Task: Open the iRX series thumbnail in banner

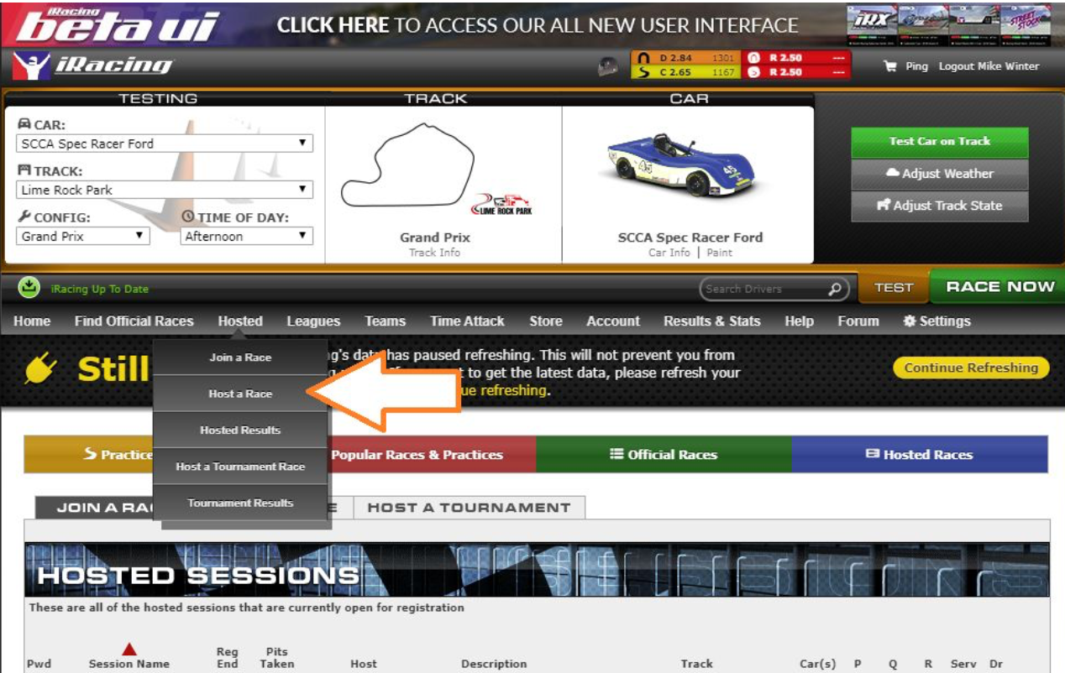Action: tap(871, 23)
